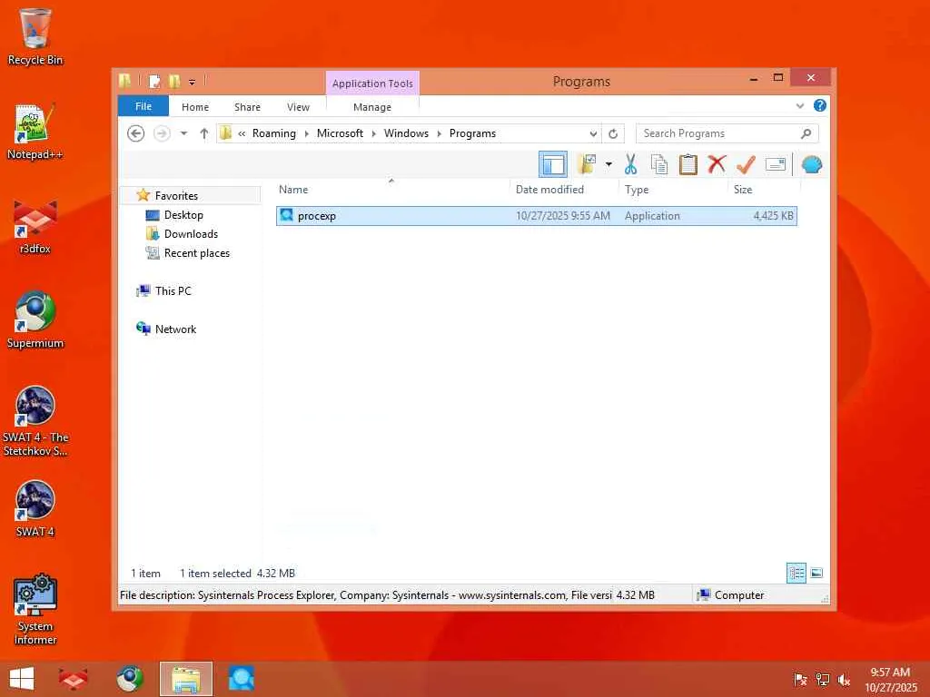Image resolution: width=930 pixels, height=697 pixels.
Task: Open the Recycle Bin desktop icon
Action: pyautogui.click(x=35, y=36)
